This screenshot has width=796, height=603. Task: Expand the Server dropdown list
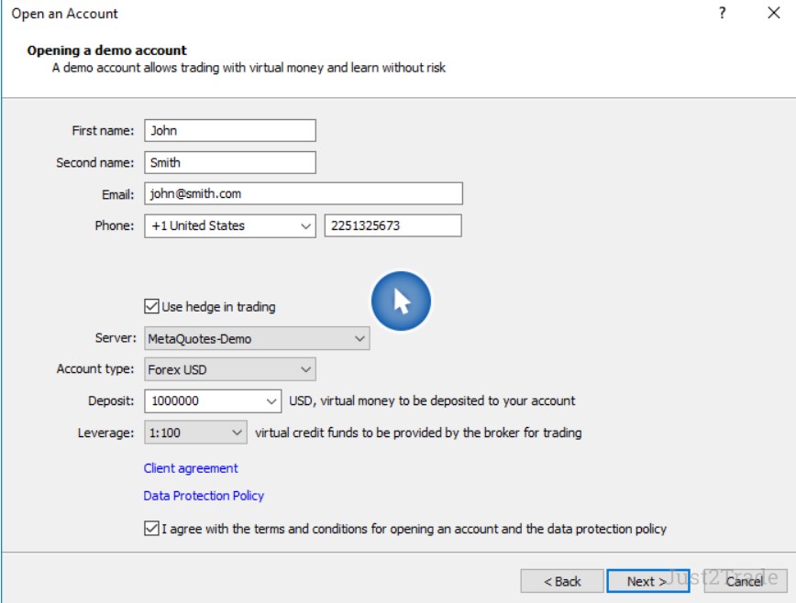coord(359,339)
